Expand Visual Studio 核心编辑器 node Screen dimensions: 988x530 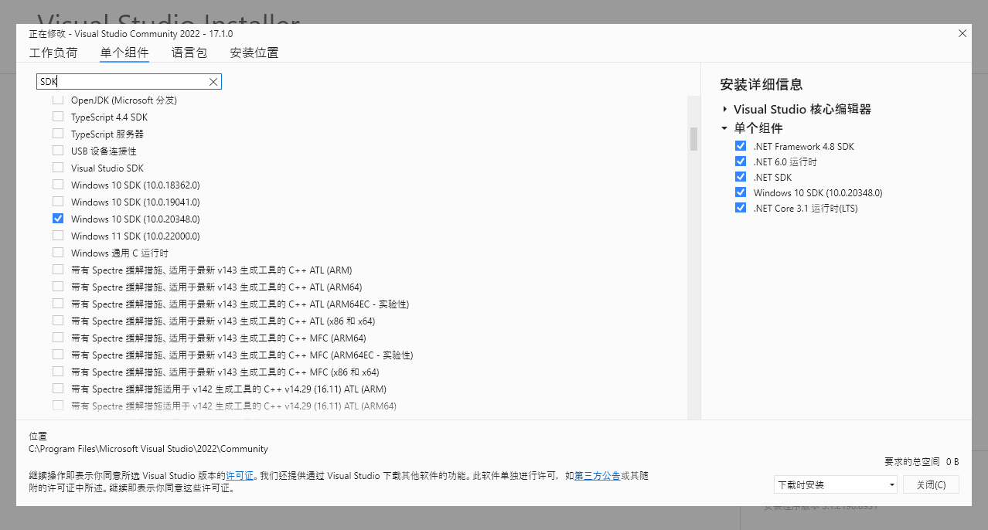pos(724,110)
